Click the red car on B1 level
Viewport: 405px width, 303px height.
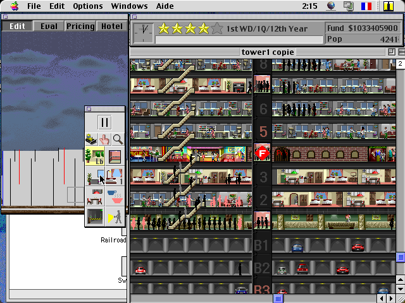tap(358, 247)
